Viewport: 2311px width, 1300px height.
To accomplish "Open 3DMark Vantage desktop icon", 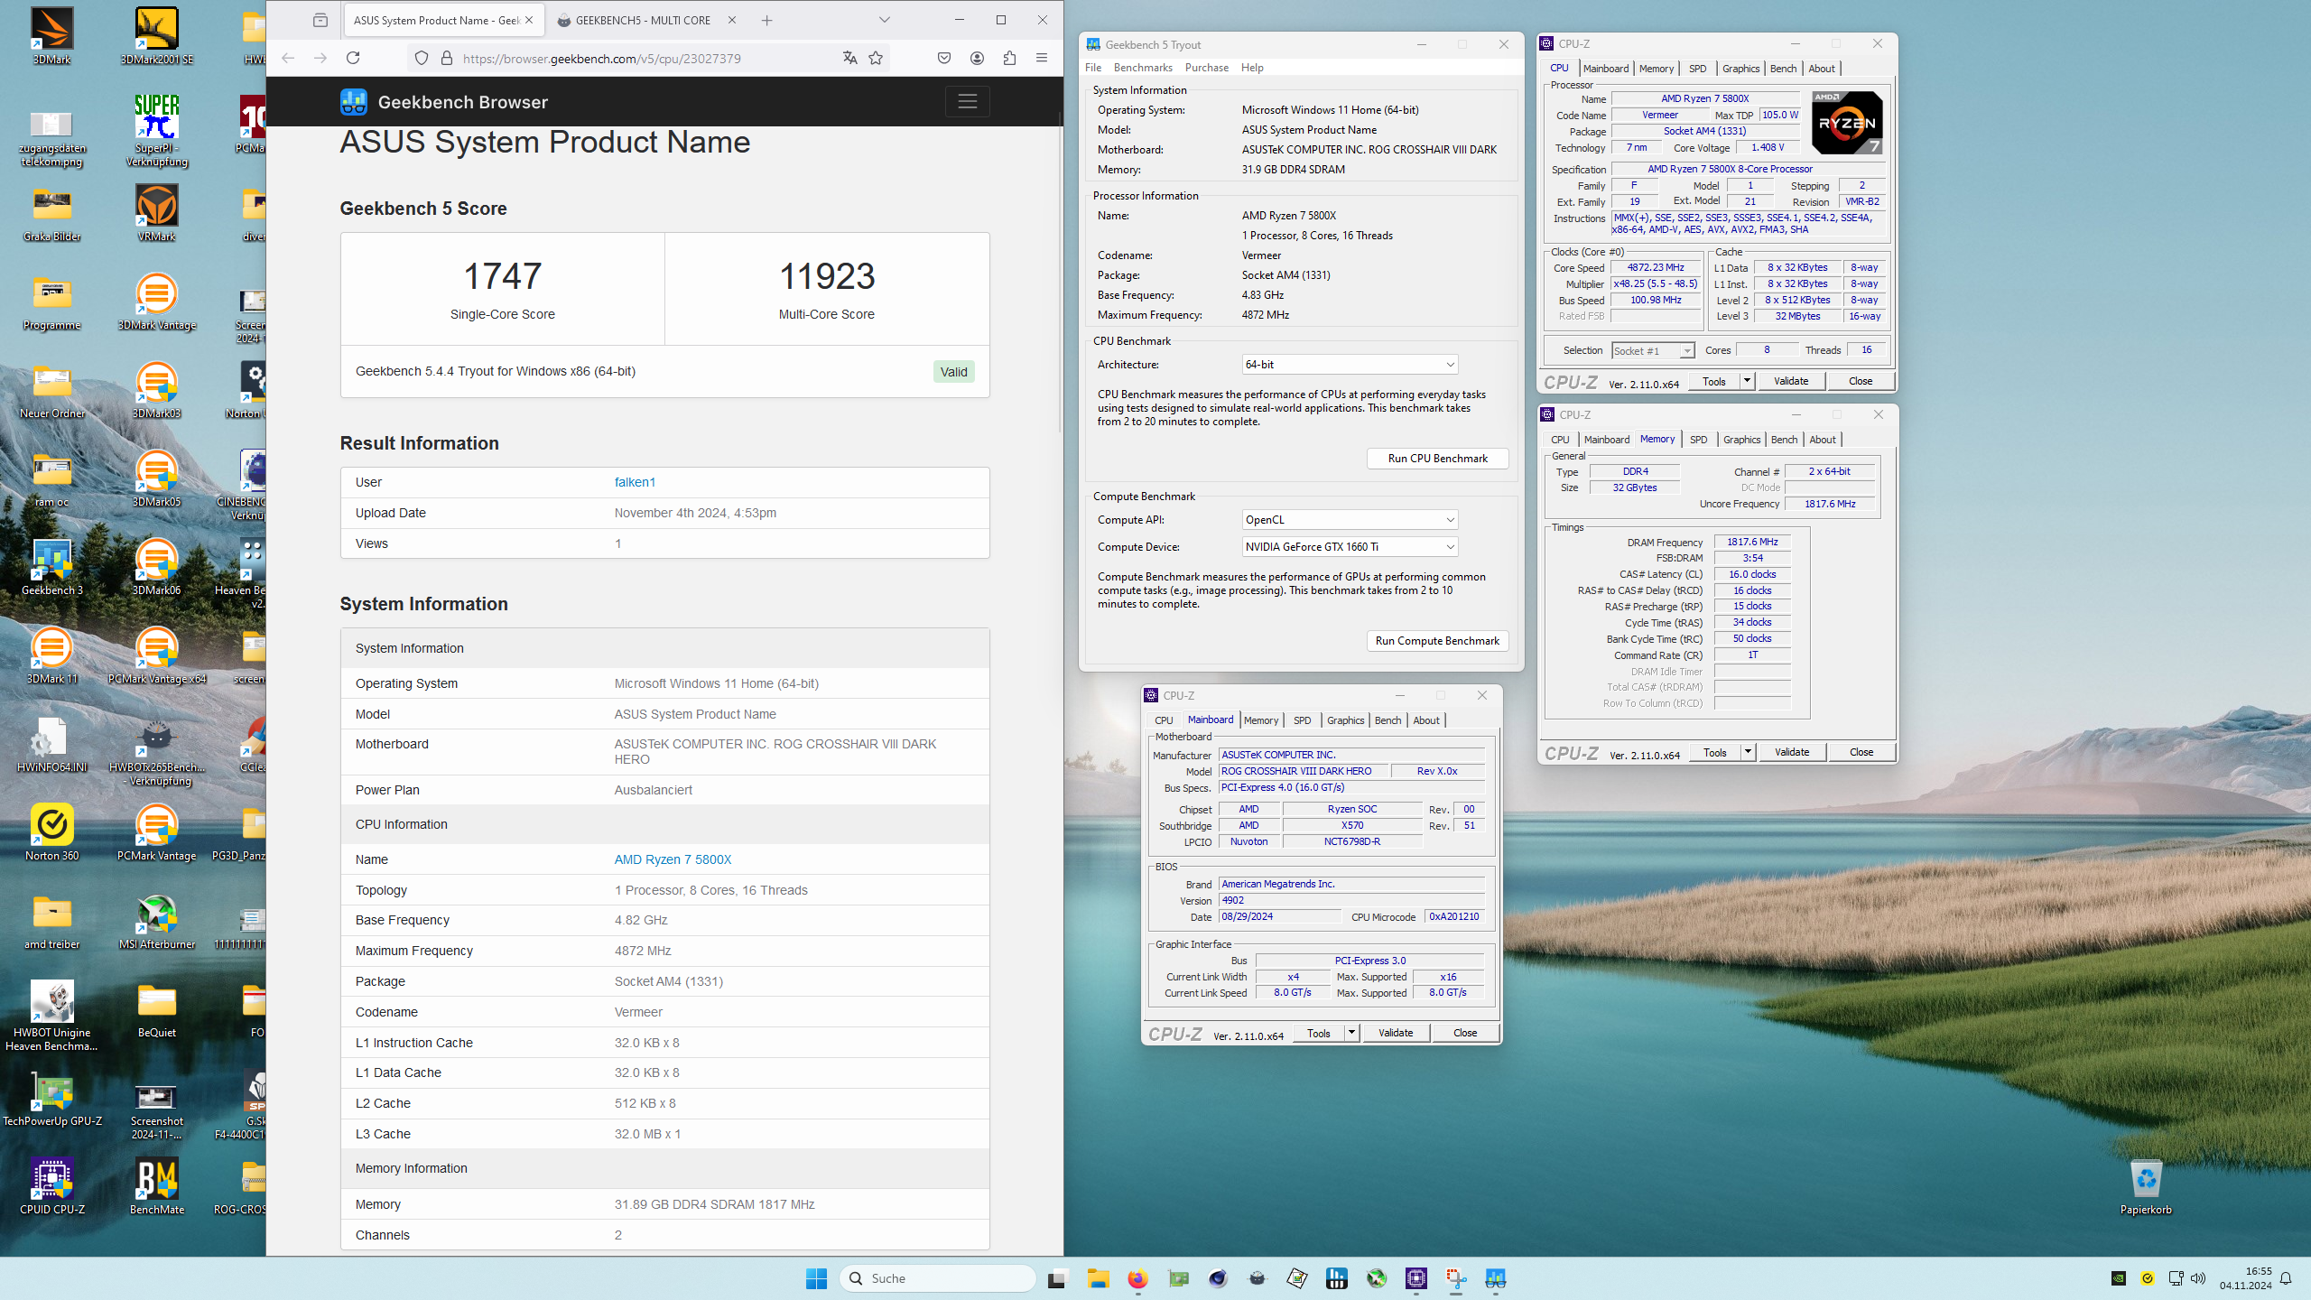I will tap(156, 302).
